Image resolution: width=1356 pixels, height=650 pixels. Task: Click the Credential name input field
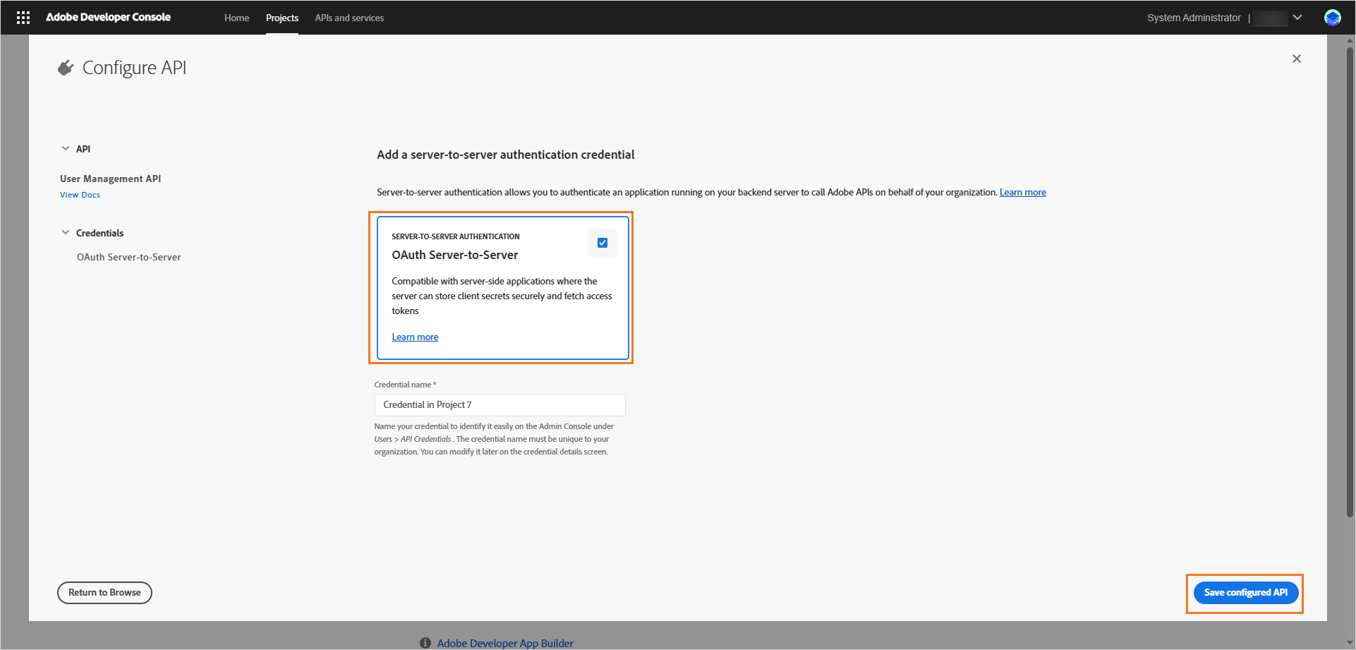500,405
